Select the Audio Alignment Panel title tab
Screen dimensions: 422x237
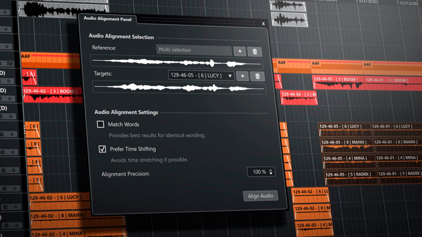click(x=108, y=18)
